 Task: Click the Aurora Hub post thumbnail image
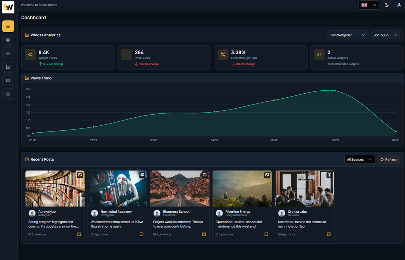click(x=55, y=188)
